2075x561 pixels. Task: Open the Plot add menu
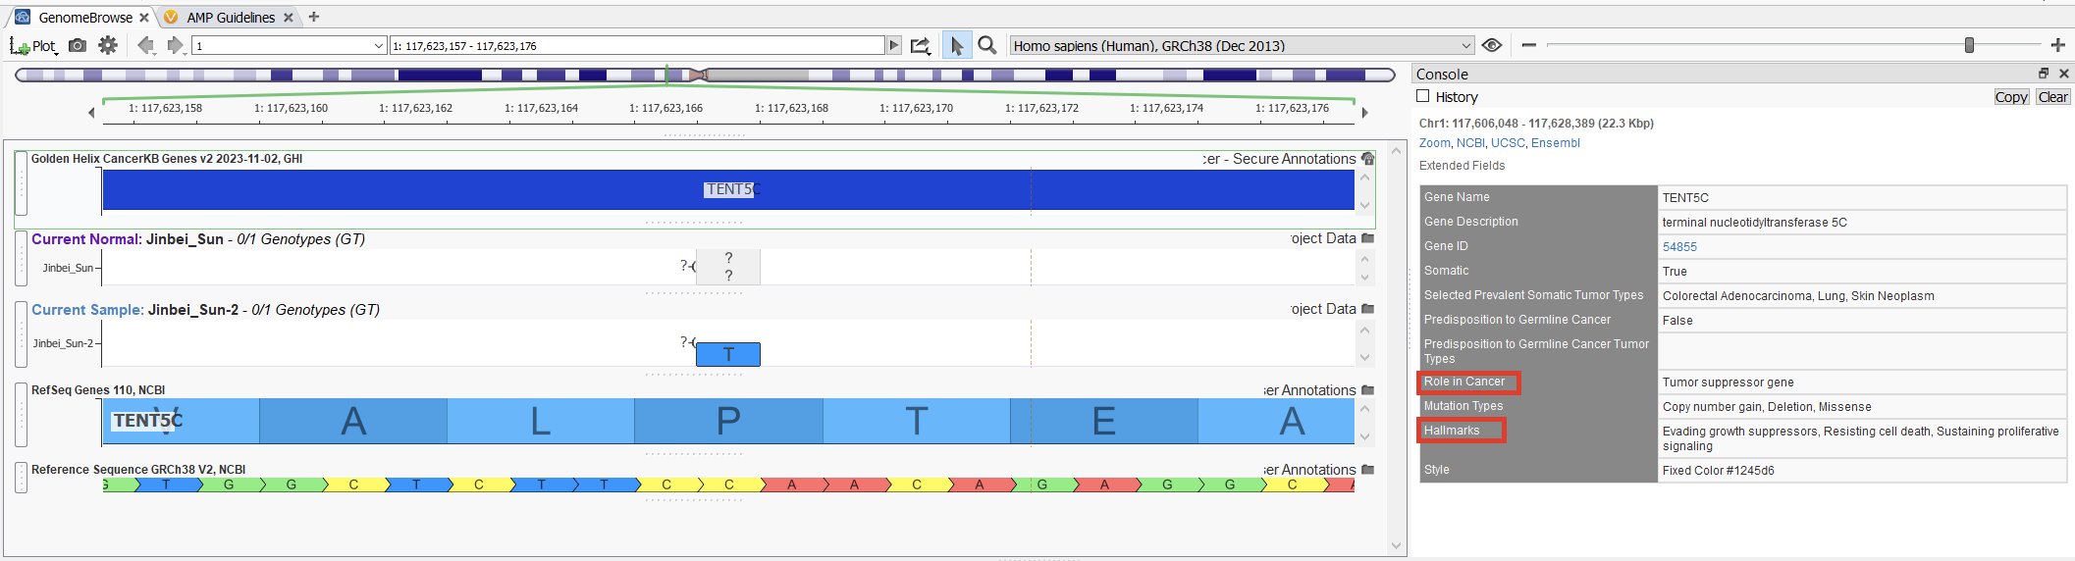(x=32, y=46)
